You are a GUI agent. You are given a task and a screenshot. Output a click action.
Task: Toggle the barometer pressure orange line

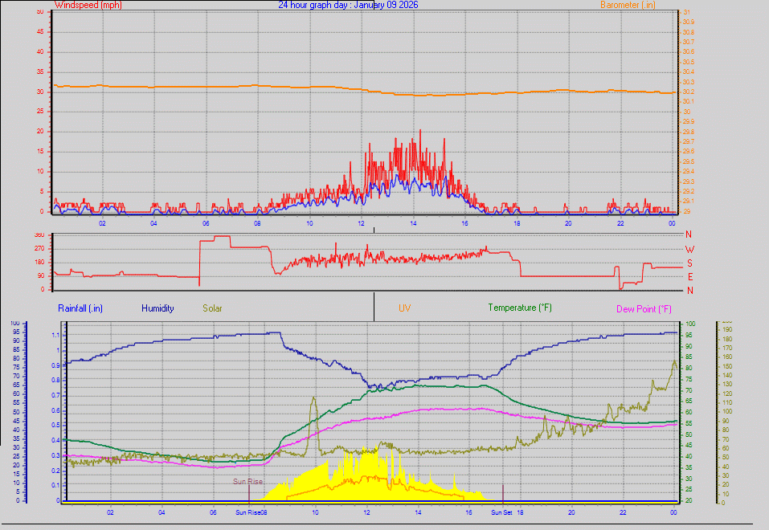[x=321, y=85]
